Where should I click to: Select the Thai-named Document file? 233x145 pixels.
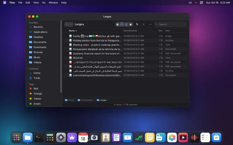[126, 75]
